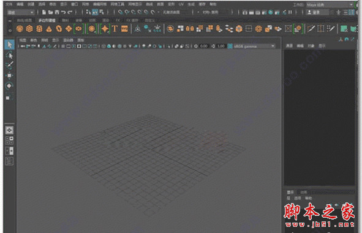
Task: Click the open scene folder icon
Action: [51, 12]
